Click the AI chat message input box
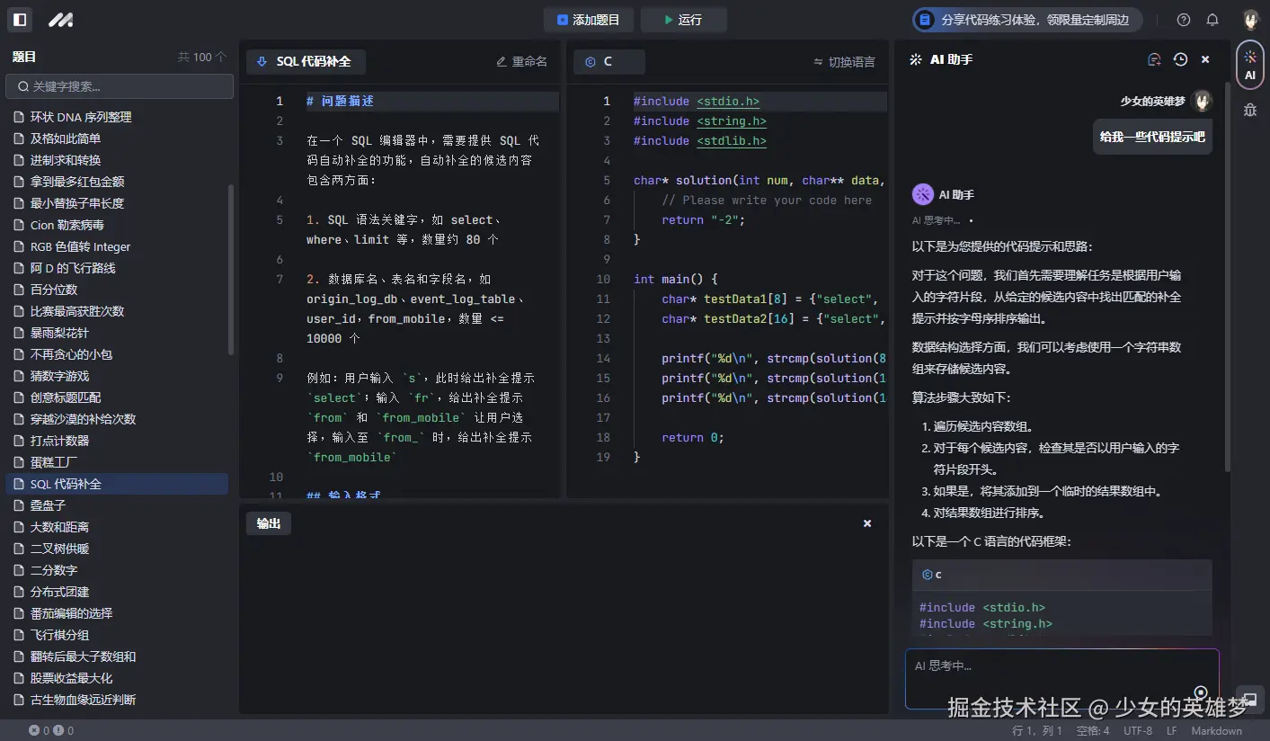1270x741 pixels. (1061, 679)
